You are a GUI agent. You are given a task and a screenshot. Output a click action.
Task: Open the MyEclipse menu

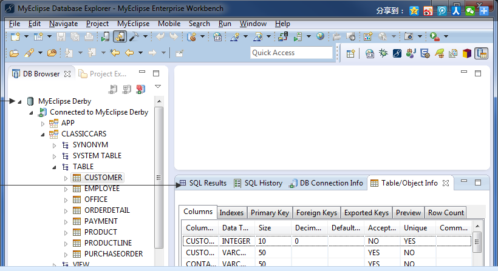[x=134, y=24]
